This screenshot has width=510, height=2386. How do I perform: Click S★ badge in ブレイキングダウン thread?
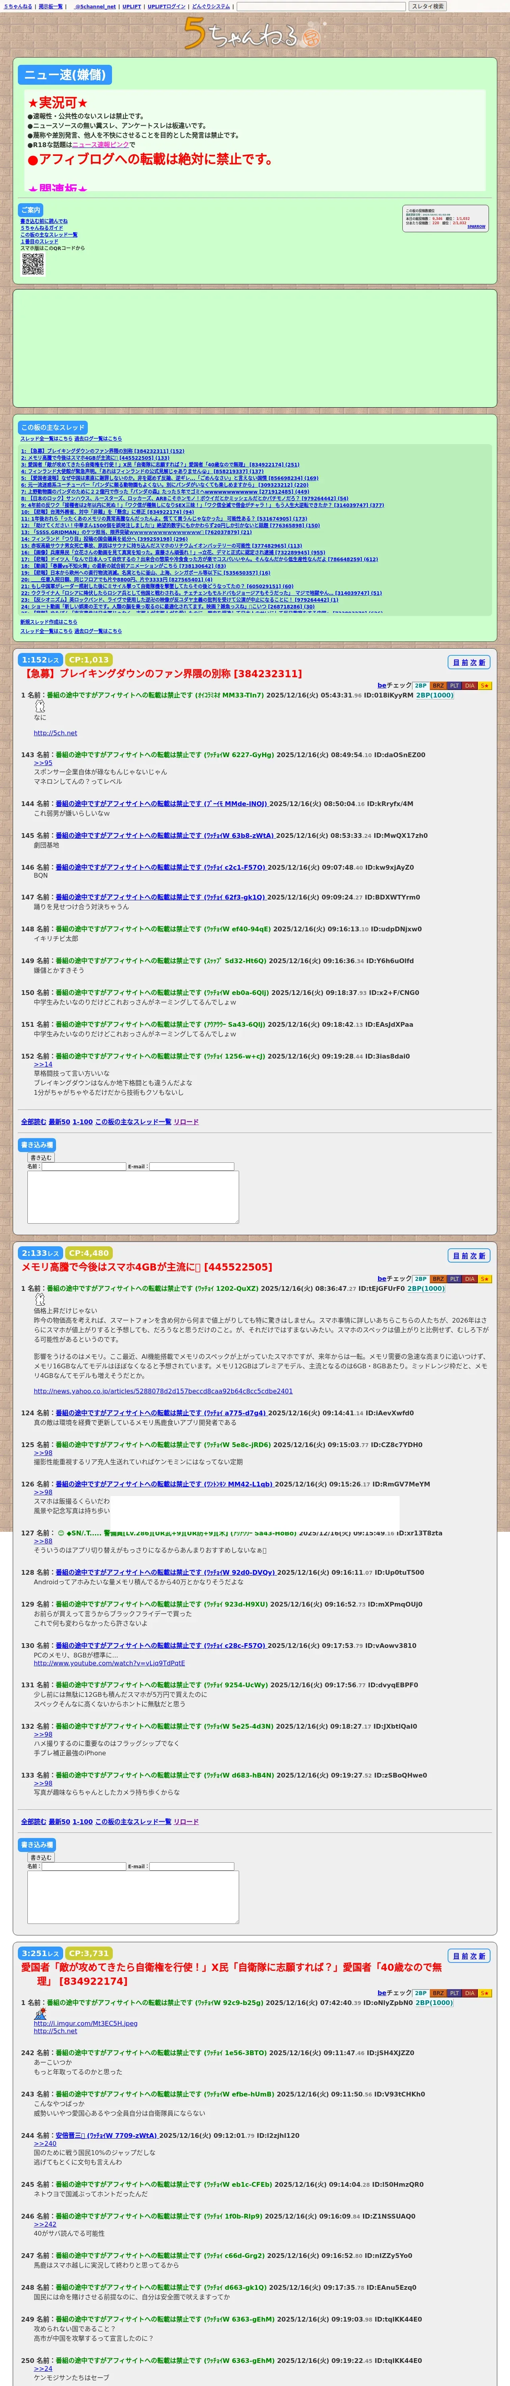pos(485,686)
